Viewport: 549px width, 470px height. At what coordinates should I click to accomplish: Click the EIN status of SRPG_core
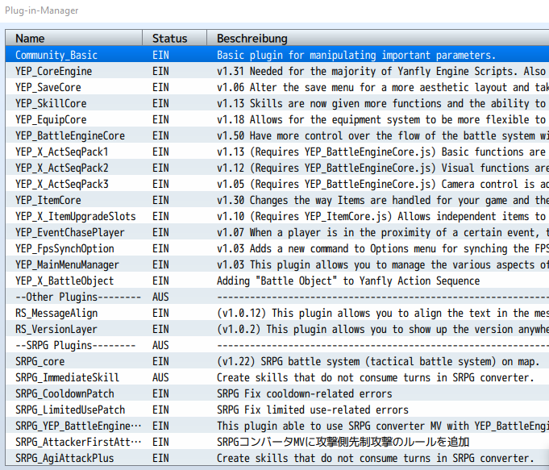click(x=160, y=361)
